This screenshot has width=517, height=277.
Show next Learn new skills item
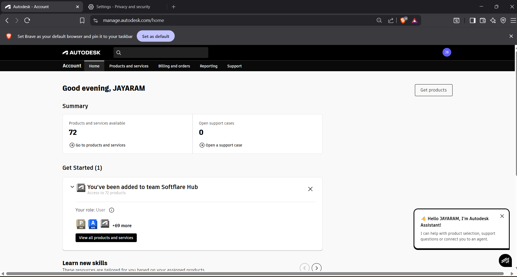(317, 268)
